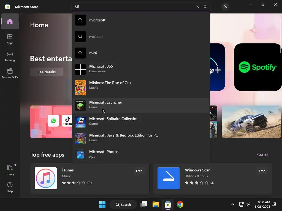Choose Minecraft Launcher game suggestion
The width and height of the screenshot is (282, 211).
point(141,105)
